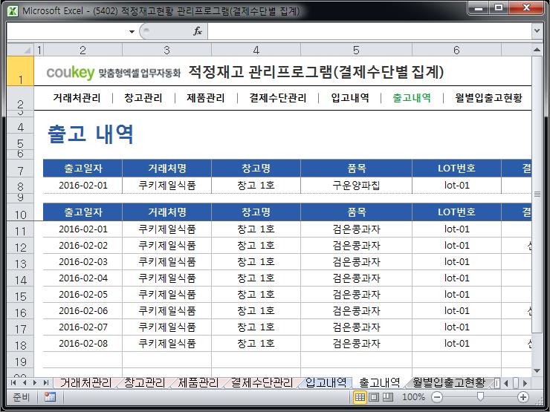The width and height of the screenshot is (550, 412).
Task: Select date cell 2016-02-04
Action: [82, 278]
